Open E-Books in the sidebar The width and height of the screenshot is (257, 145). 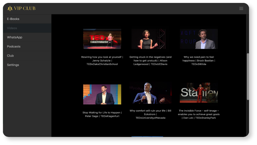[27, 19]
